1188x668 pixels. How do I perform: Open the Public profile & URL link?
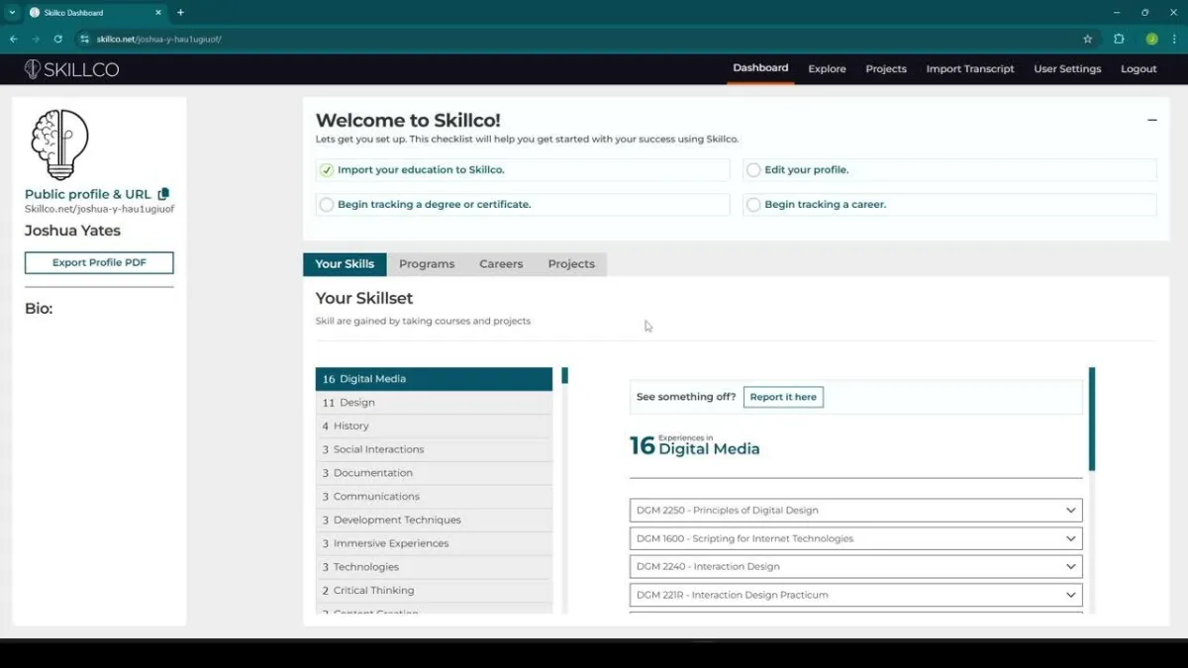point(88,194)
